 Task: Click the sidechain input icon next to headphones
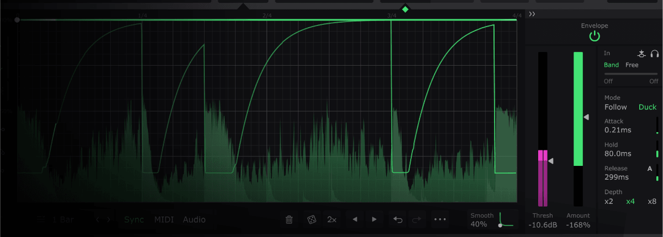click(x=641, y=53)
